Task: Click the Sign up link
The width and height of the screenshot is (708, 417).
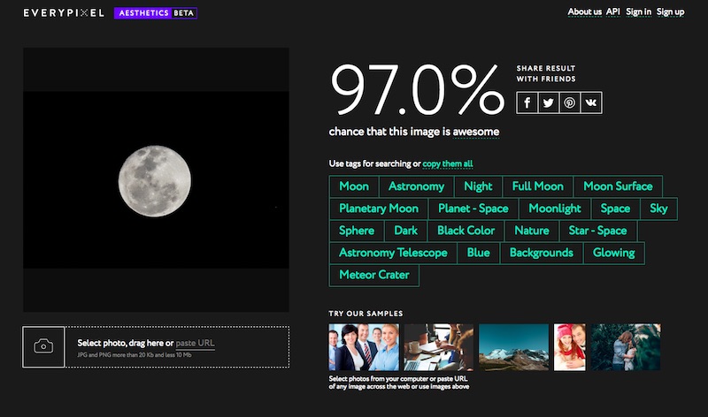Action: [x=670, y=11]
